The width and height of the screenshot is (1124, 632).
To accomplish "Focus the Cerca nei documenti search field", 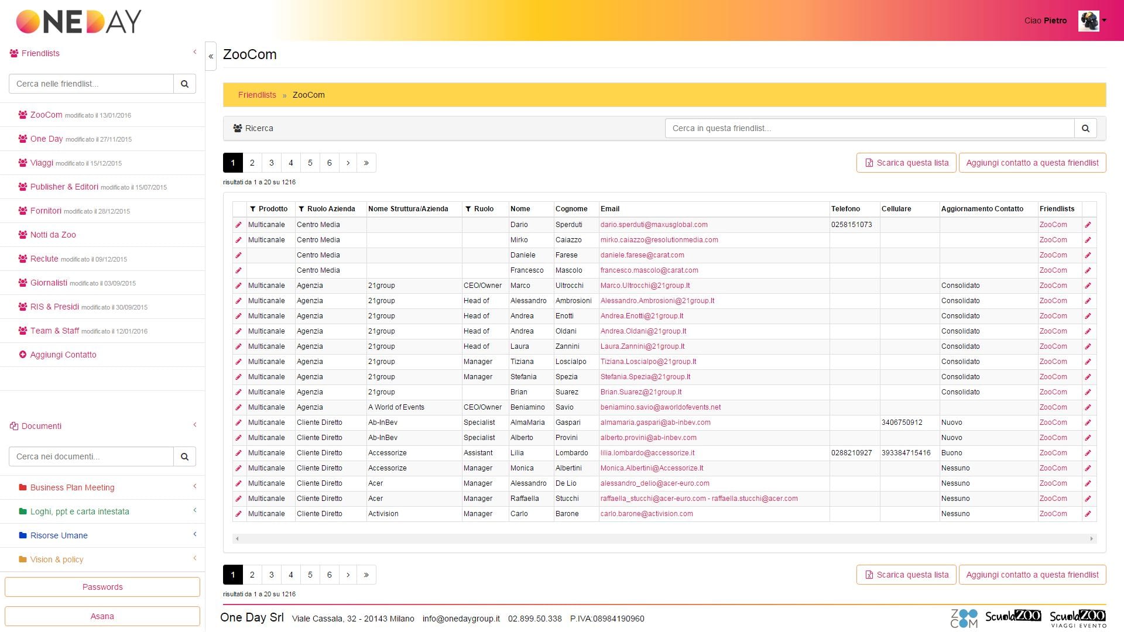I will (x=91, y=456).
